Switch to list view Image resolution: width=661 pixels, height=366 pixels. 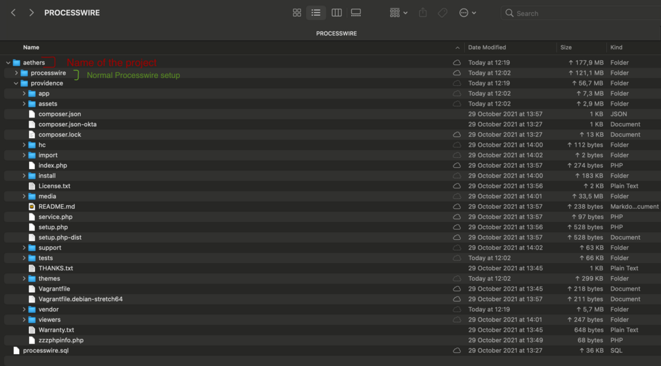316,13
